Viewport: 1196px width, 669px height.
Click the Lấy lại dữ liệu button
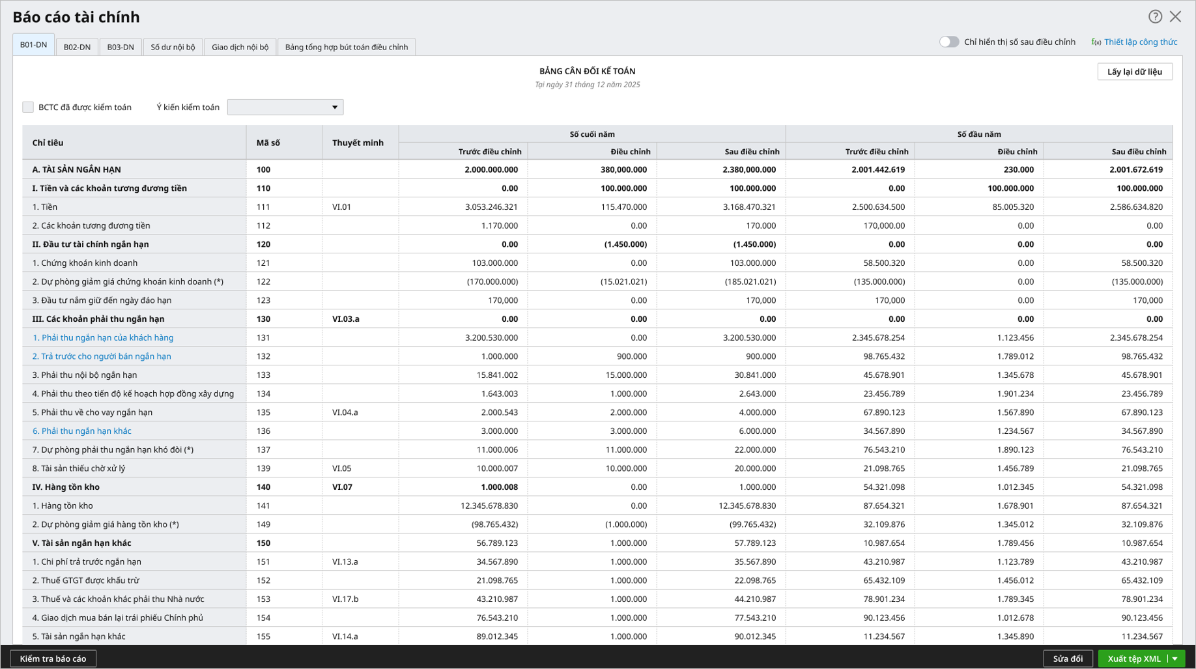1134,72
